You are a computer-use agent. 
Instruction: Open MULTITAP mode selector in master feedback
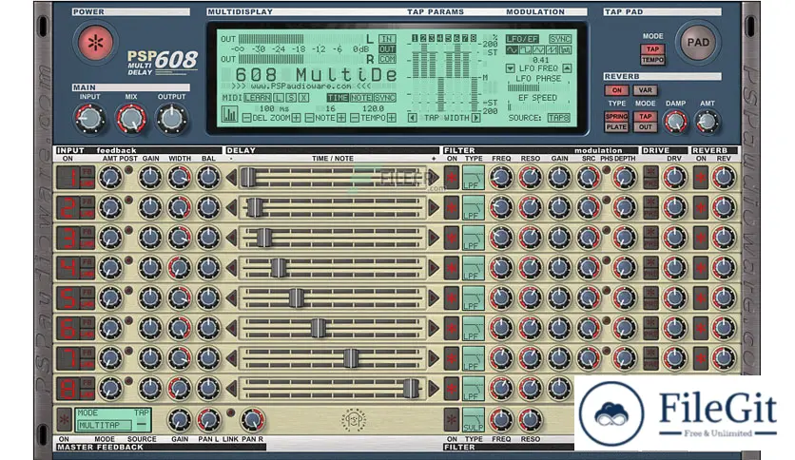click(x=105, y=425)
